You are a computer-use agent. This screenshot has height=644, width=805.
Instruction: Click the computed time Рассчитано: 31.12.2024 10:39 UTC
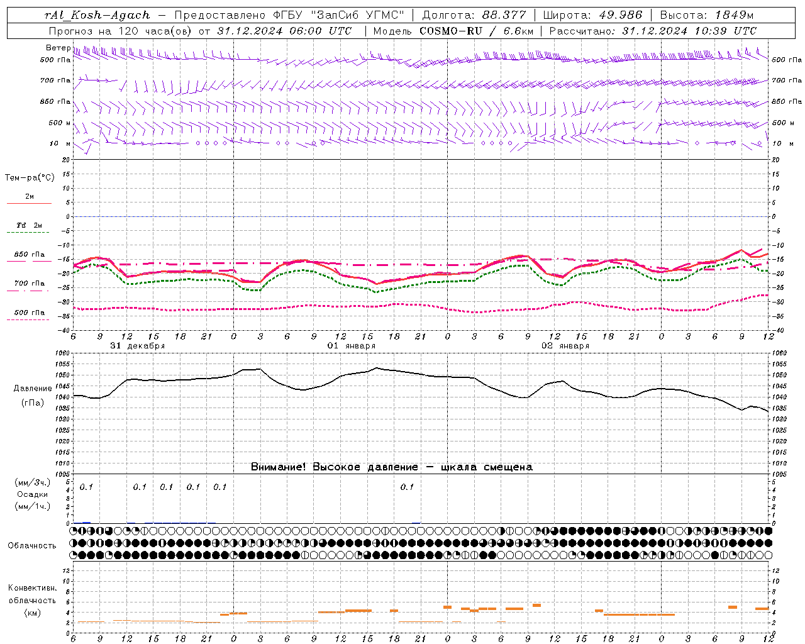[x=653, y=31]
